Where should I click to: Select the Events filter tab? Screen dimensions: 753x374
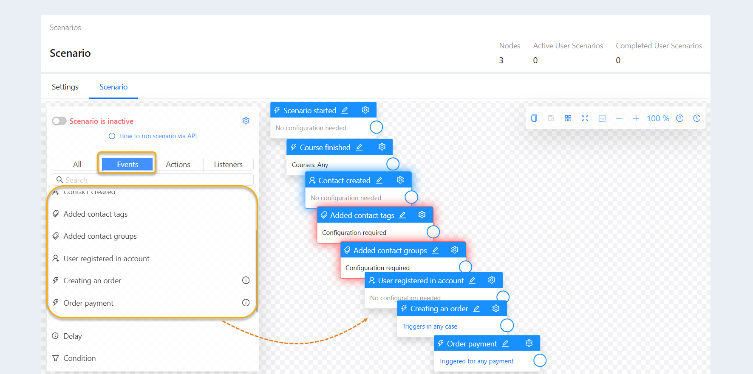127,164
